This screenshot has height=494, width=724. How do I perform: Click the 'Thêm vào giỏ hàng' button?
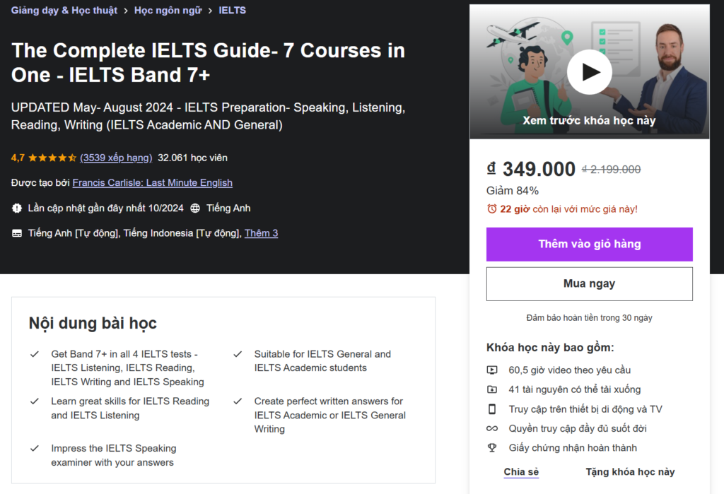[x=589, y=244]
